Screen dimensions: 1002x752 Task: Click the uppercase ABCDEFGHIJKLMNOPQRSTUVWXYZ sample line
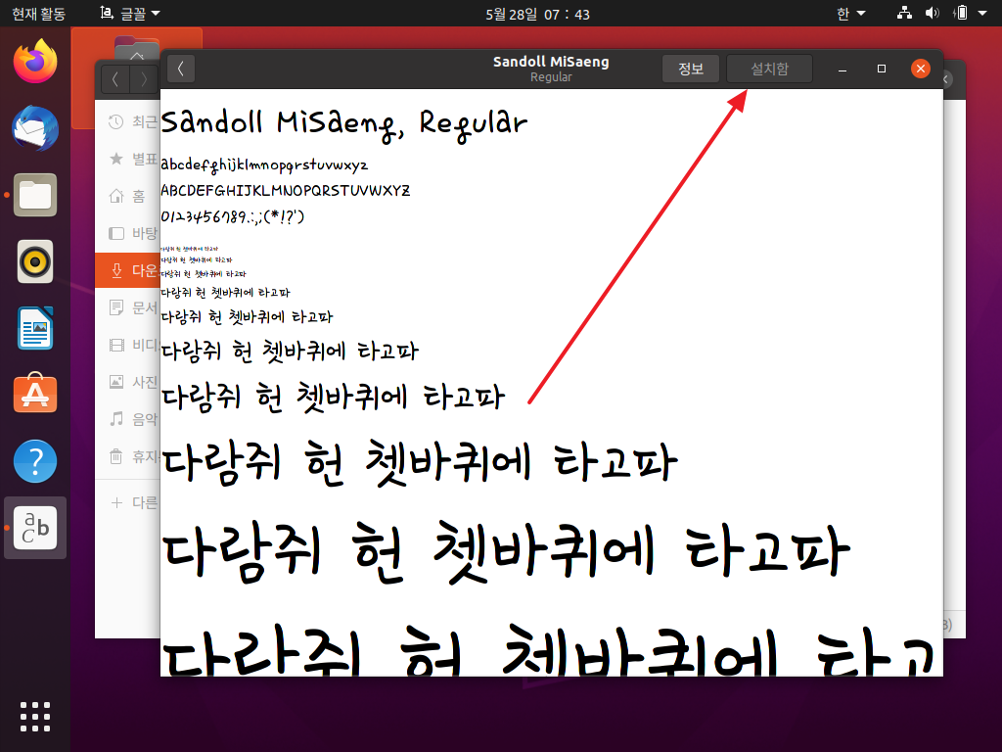(x=285, y=191)
